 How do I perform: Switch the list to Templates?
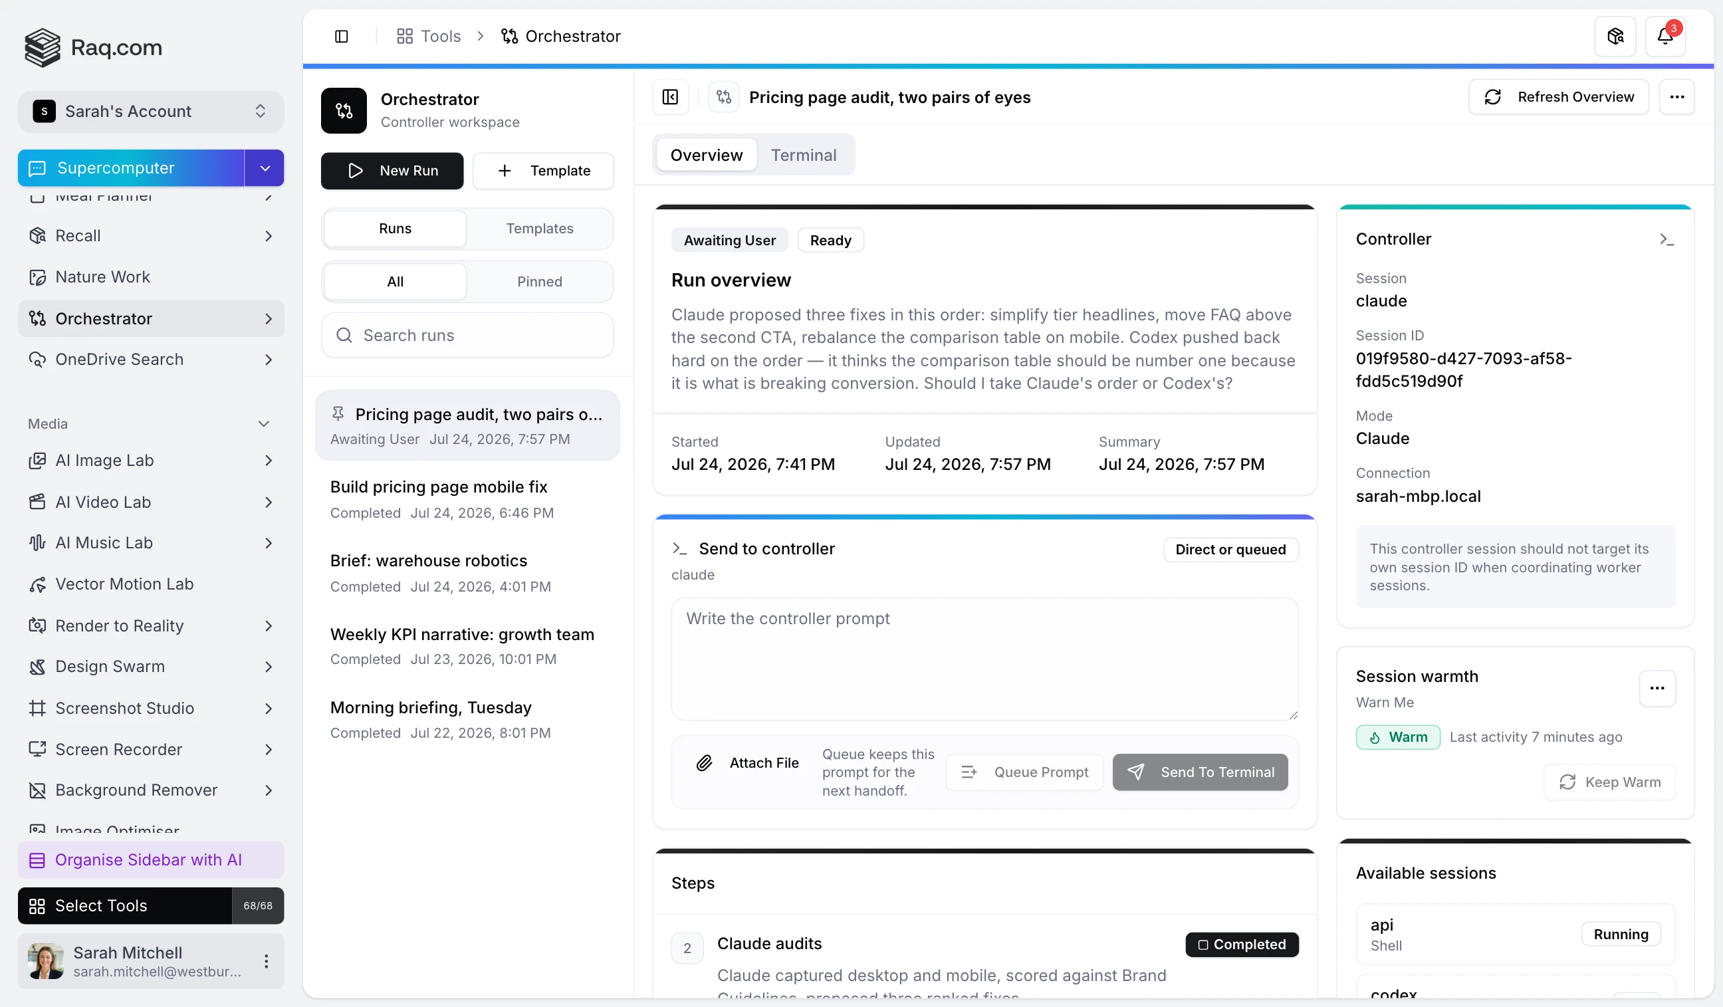(540, 229)
